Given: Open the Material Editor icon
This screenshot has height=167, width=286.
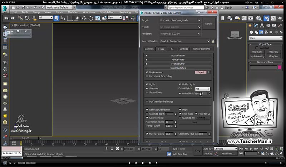Looking at the screenshot, I should pos(258,18).
